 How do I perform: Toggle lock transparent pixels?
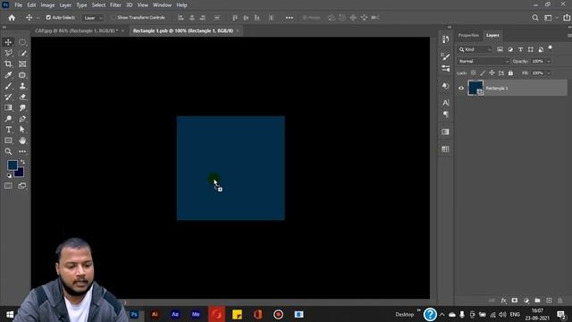click(x=473, y=73)
